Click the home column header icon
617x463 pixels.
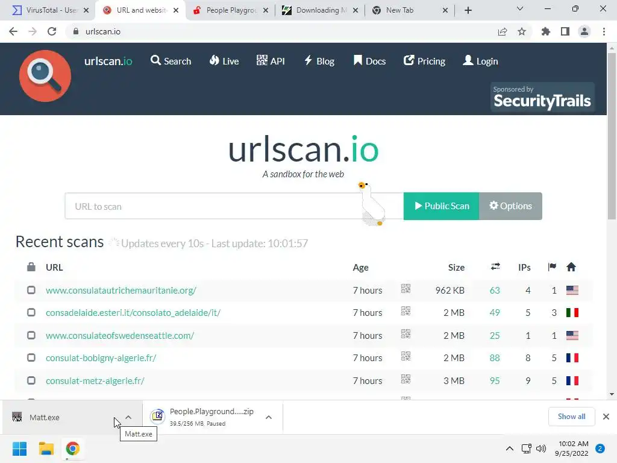pos(571,267)
